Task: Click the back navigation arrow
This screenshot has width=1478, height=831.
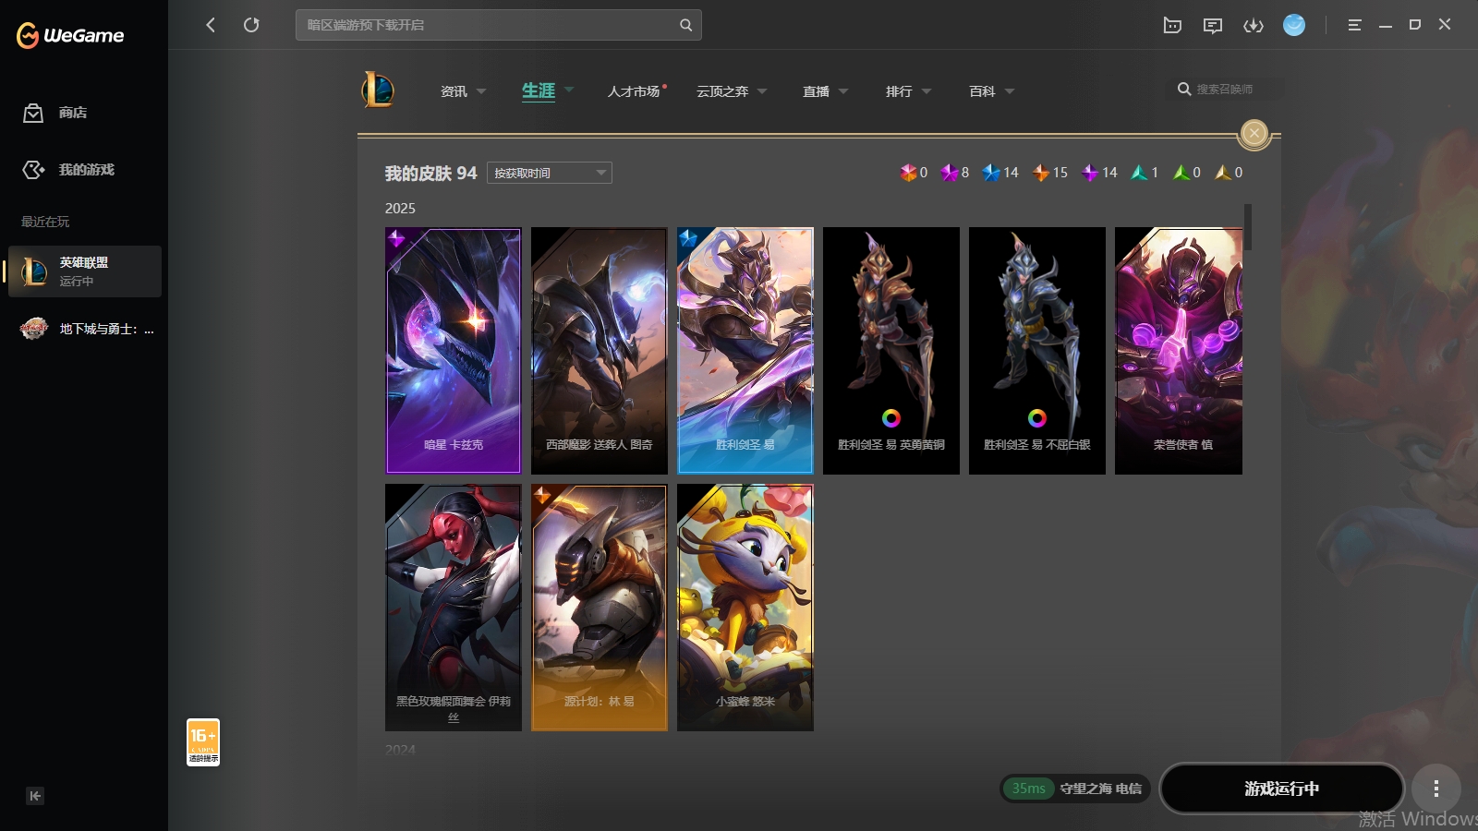Action: click(x=211, y=25)
